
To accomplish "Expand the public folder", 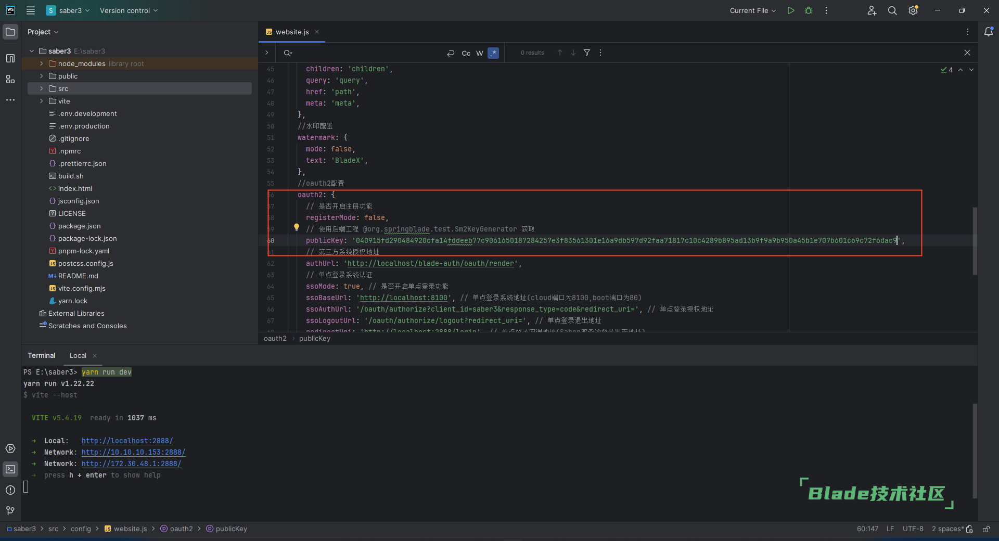I will pos(42,76).
